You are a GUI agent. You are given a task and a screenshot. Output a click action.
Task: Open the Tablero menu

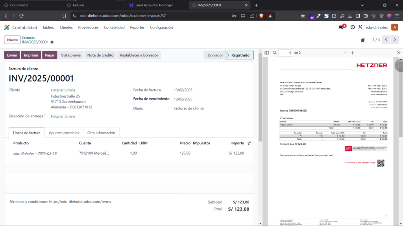click(x=48, y=27)
